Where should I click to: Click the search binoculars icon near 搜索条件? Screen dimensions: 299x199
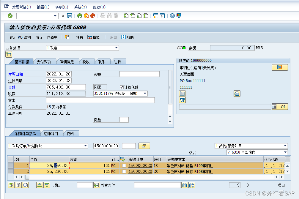coord(185,185)
